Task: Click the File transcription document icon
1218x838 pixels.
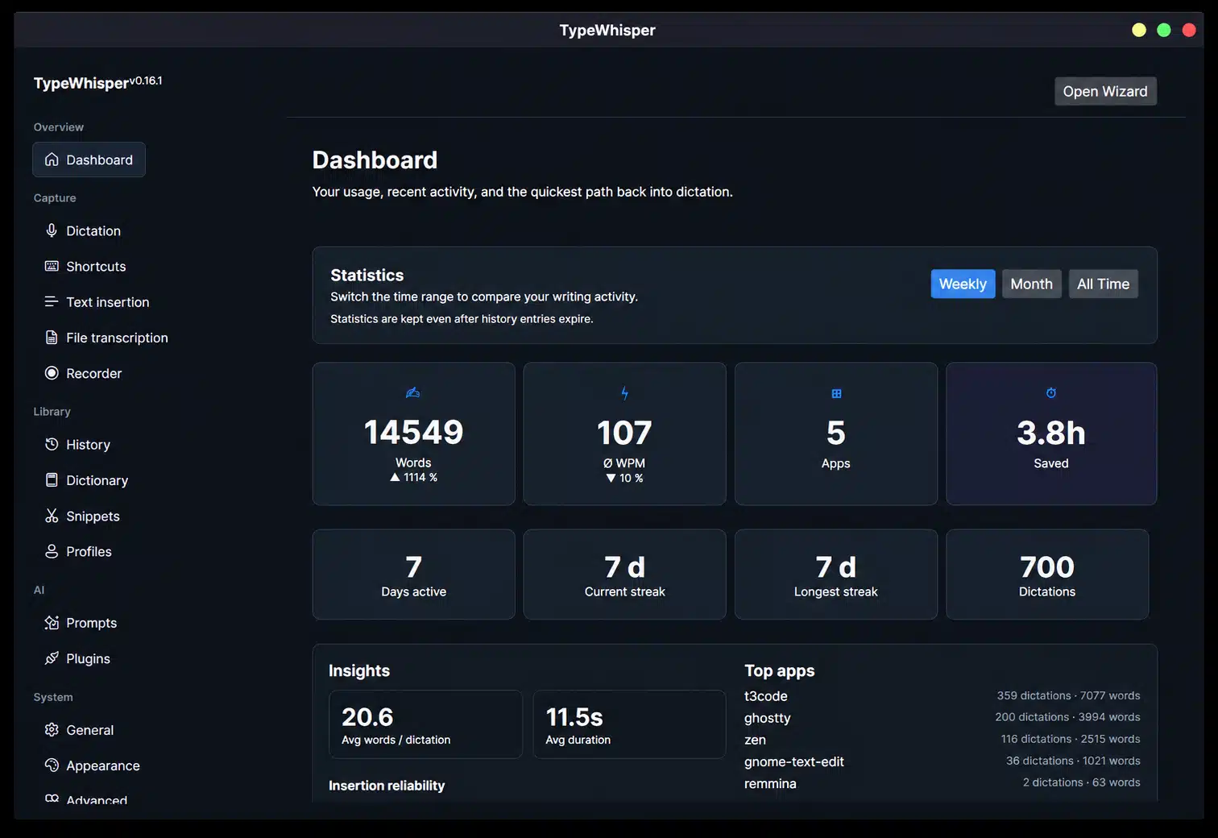Action: point(52,338)
